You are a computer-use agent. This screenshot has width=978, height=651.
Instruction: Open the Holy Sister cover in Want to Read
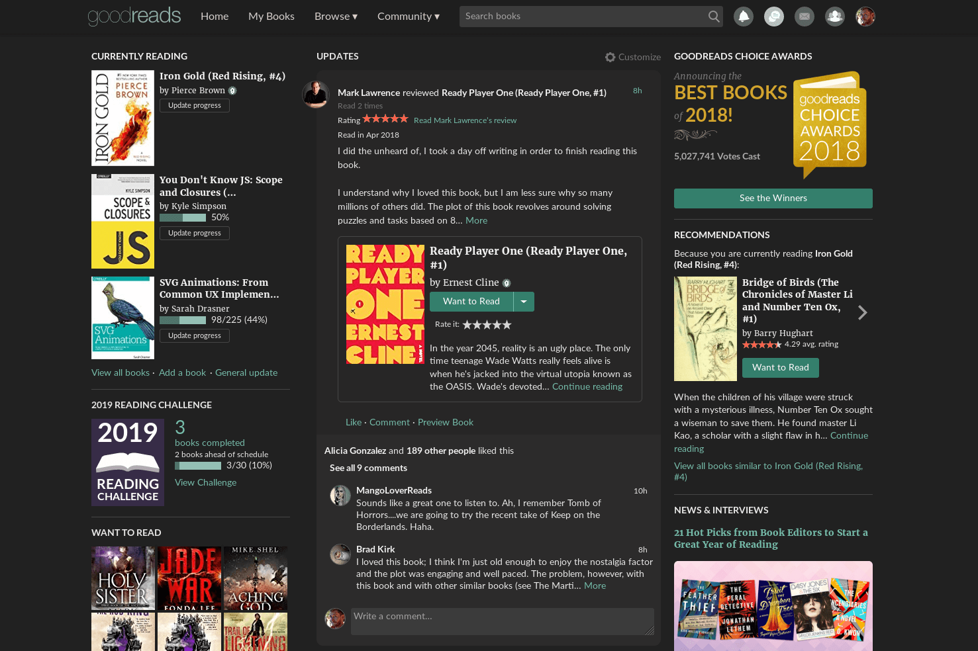(123, 578)
